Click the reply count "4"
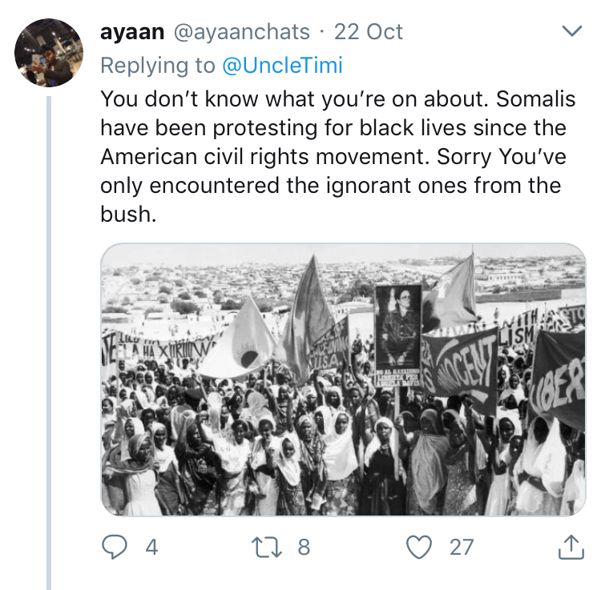 tap(151, 548)
